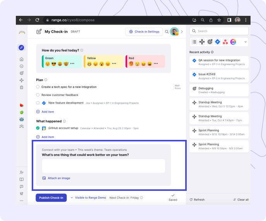The width and height of the screenshot is (266, 221).
Task: Select the green apple team in sidebar
Action: [22, 112]
